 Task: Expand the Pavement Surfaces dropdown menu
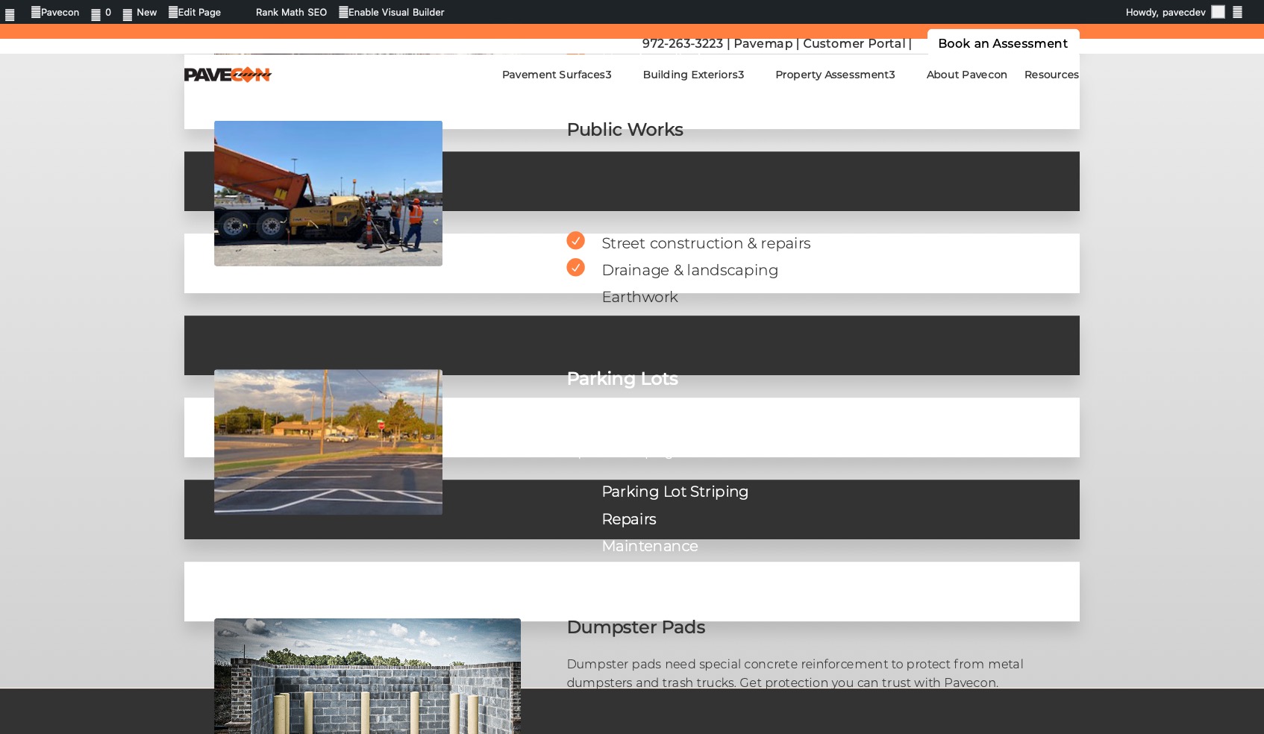[x=557, y=75]
